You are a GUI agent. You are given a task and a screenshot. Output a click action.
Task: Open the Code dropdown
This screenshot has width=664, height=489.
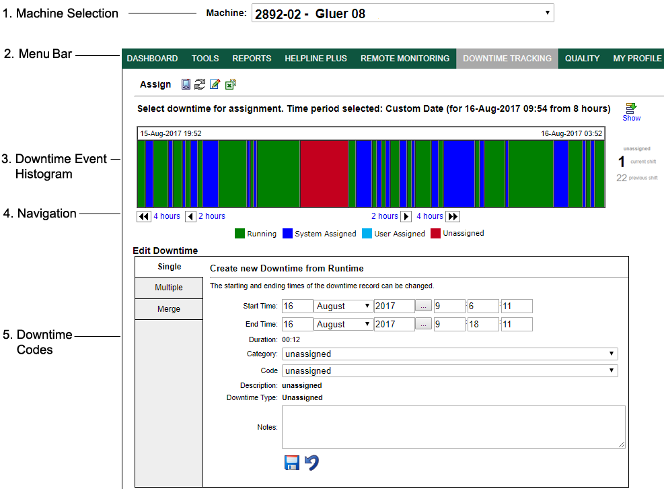[449, 371]
